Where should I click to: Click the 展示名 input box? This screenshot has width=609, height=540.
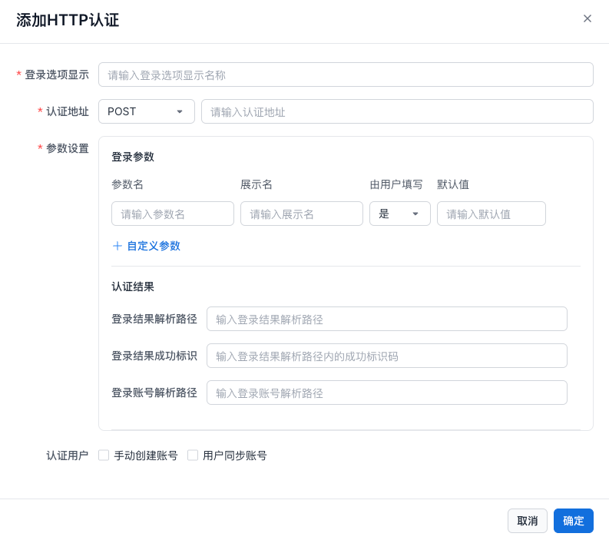click(x=302, y=214)
